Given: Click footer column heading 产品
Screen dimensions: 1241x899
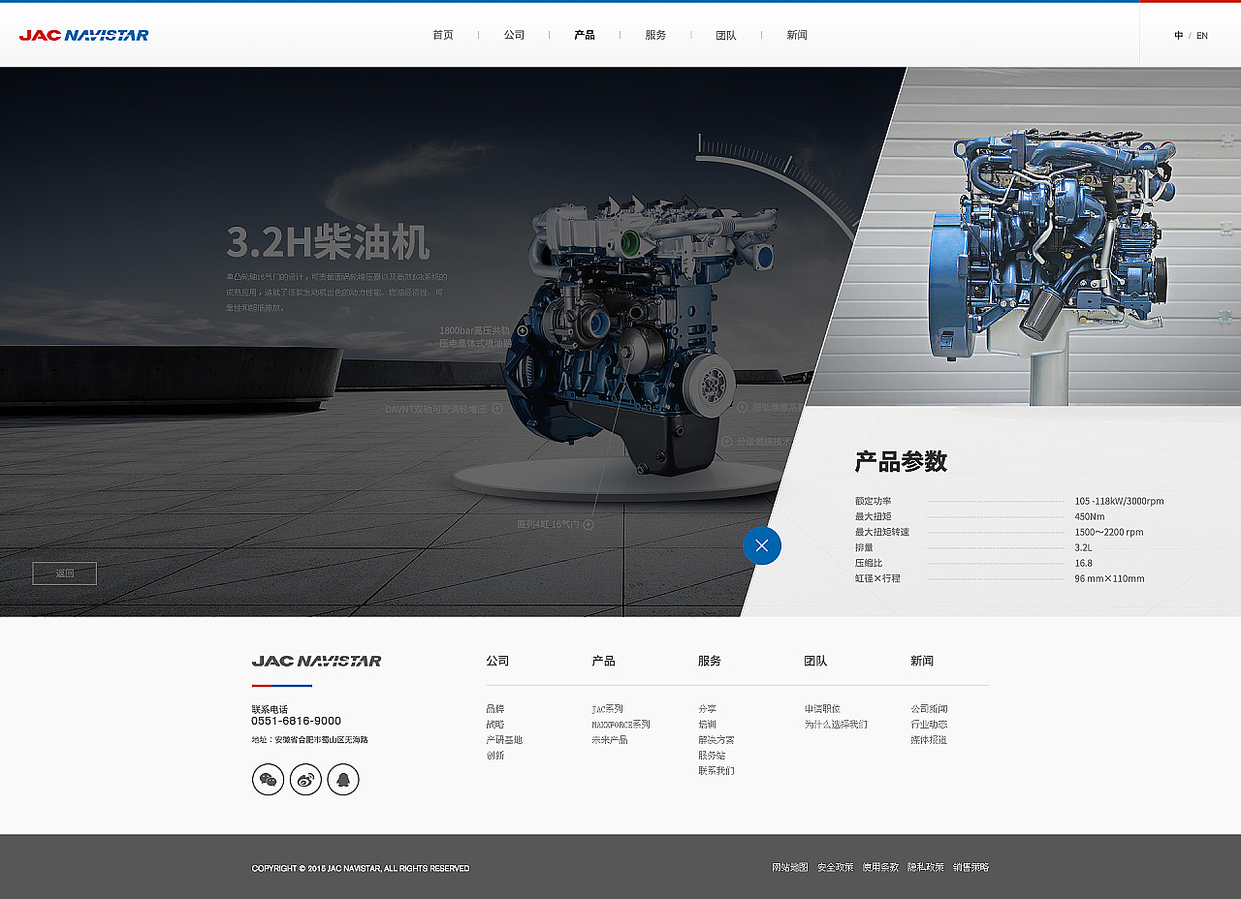Looking at the screenshot, I should point(603,661).
